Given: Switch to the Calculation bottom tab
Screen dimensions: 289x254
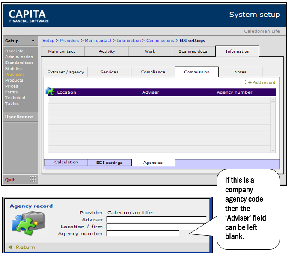Looking at the screenshot, I should click(x=66, y=162).
